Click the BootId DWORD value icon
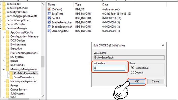Screen dimensions: 178x100 (49, 18)
